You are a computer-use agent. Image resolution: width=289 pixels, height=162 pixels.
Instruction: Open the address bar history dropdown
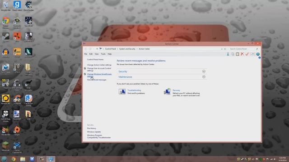pos(222,49)
